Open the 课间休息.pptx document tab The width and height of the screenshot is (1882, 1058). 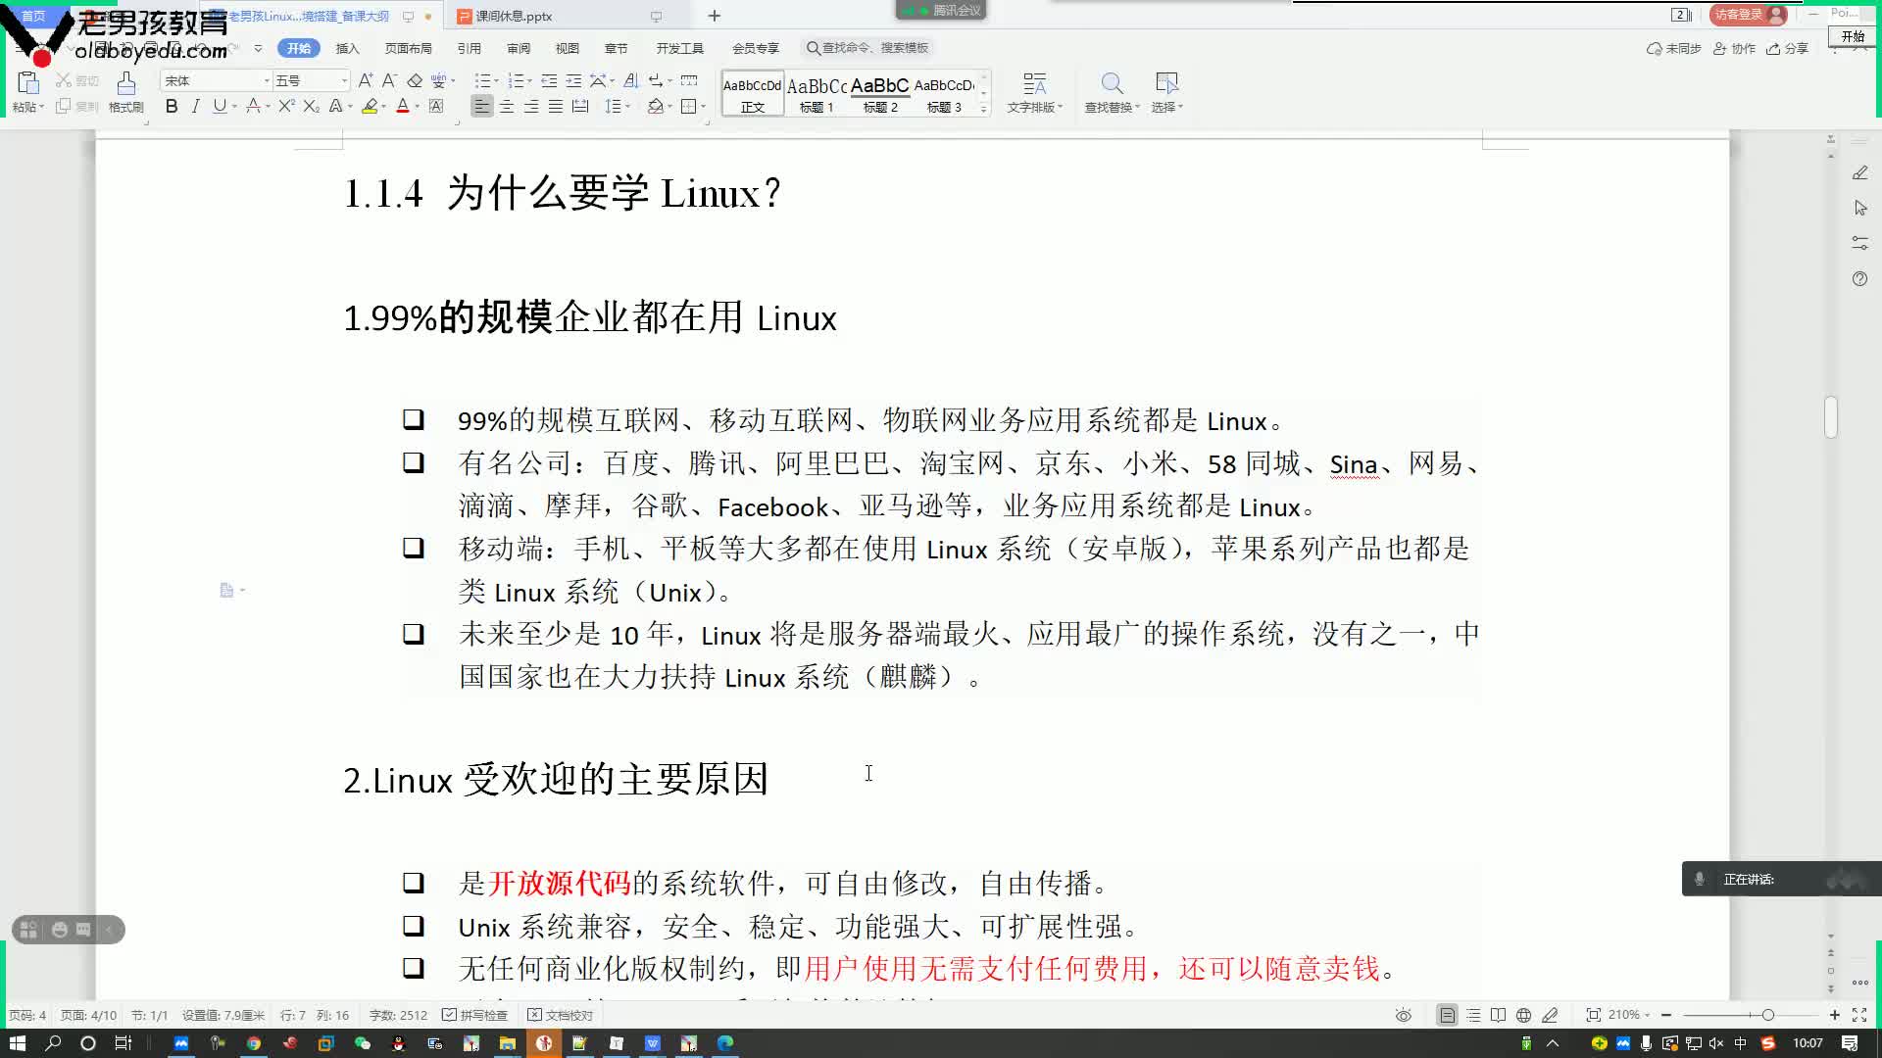click(514, 17)
